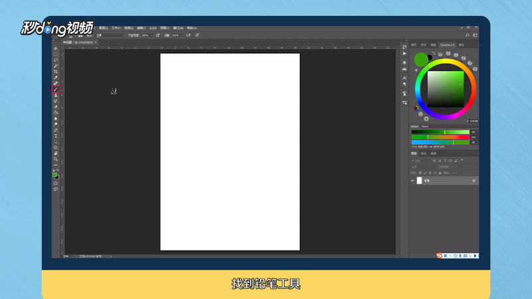Viewport: 532px width, 299px height.
Task: Toggle pressure for size button
Action: [x=197, y=35]
